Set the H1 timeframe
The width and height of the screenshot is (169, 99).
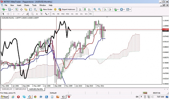(x=72, y=14)
